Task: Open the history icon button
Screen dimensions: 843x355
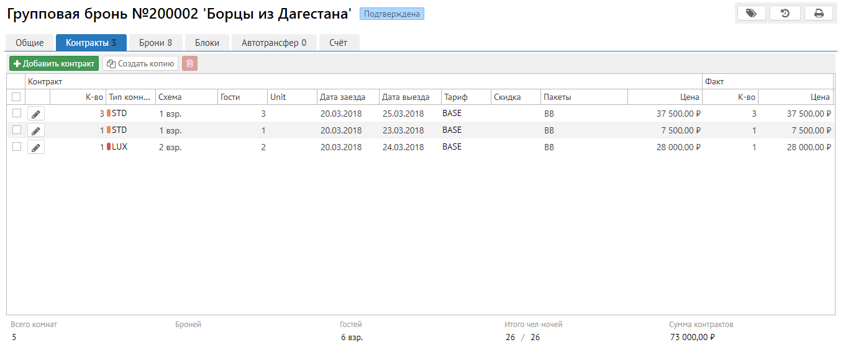Action: pos(785,13)
